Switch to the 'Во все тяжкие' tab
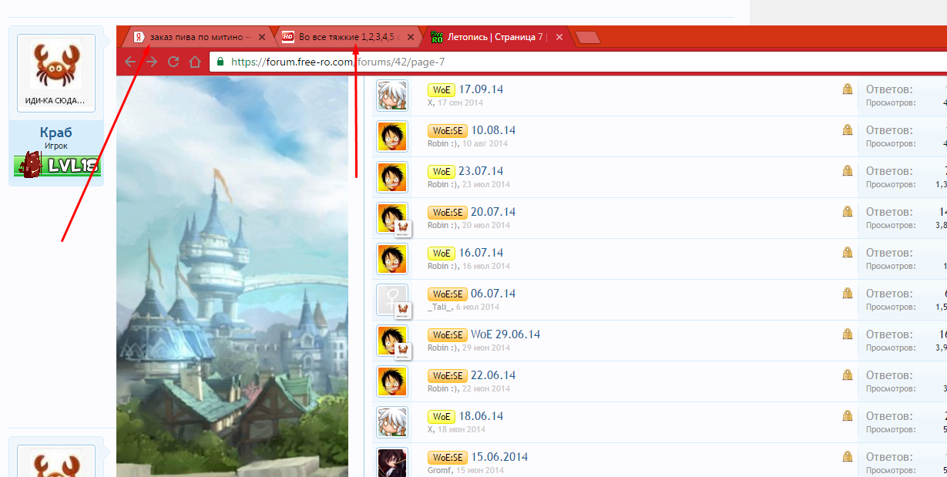The height and width of the screenshot is (477, 947). pos(347,36)
